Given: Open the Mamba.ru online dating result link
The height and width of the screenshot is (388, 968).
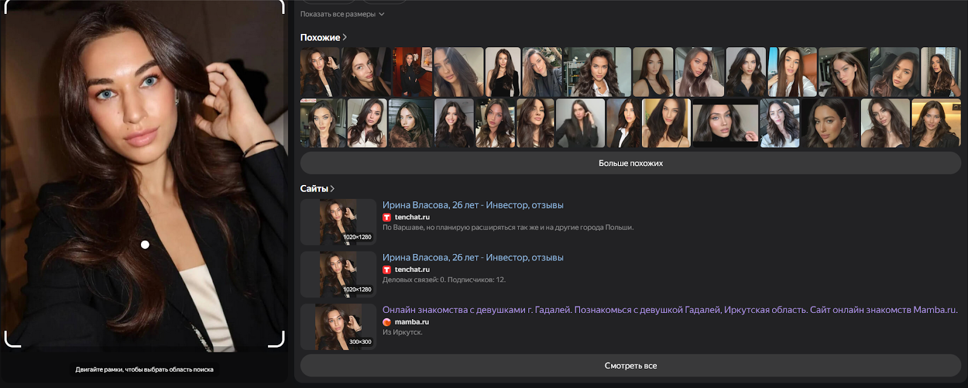Looking at the screenshot, I should click(x=670, y=309).
